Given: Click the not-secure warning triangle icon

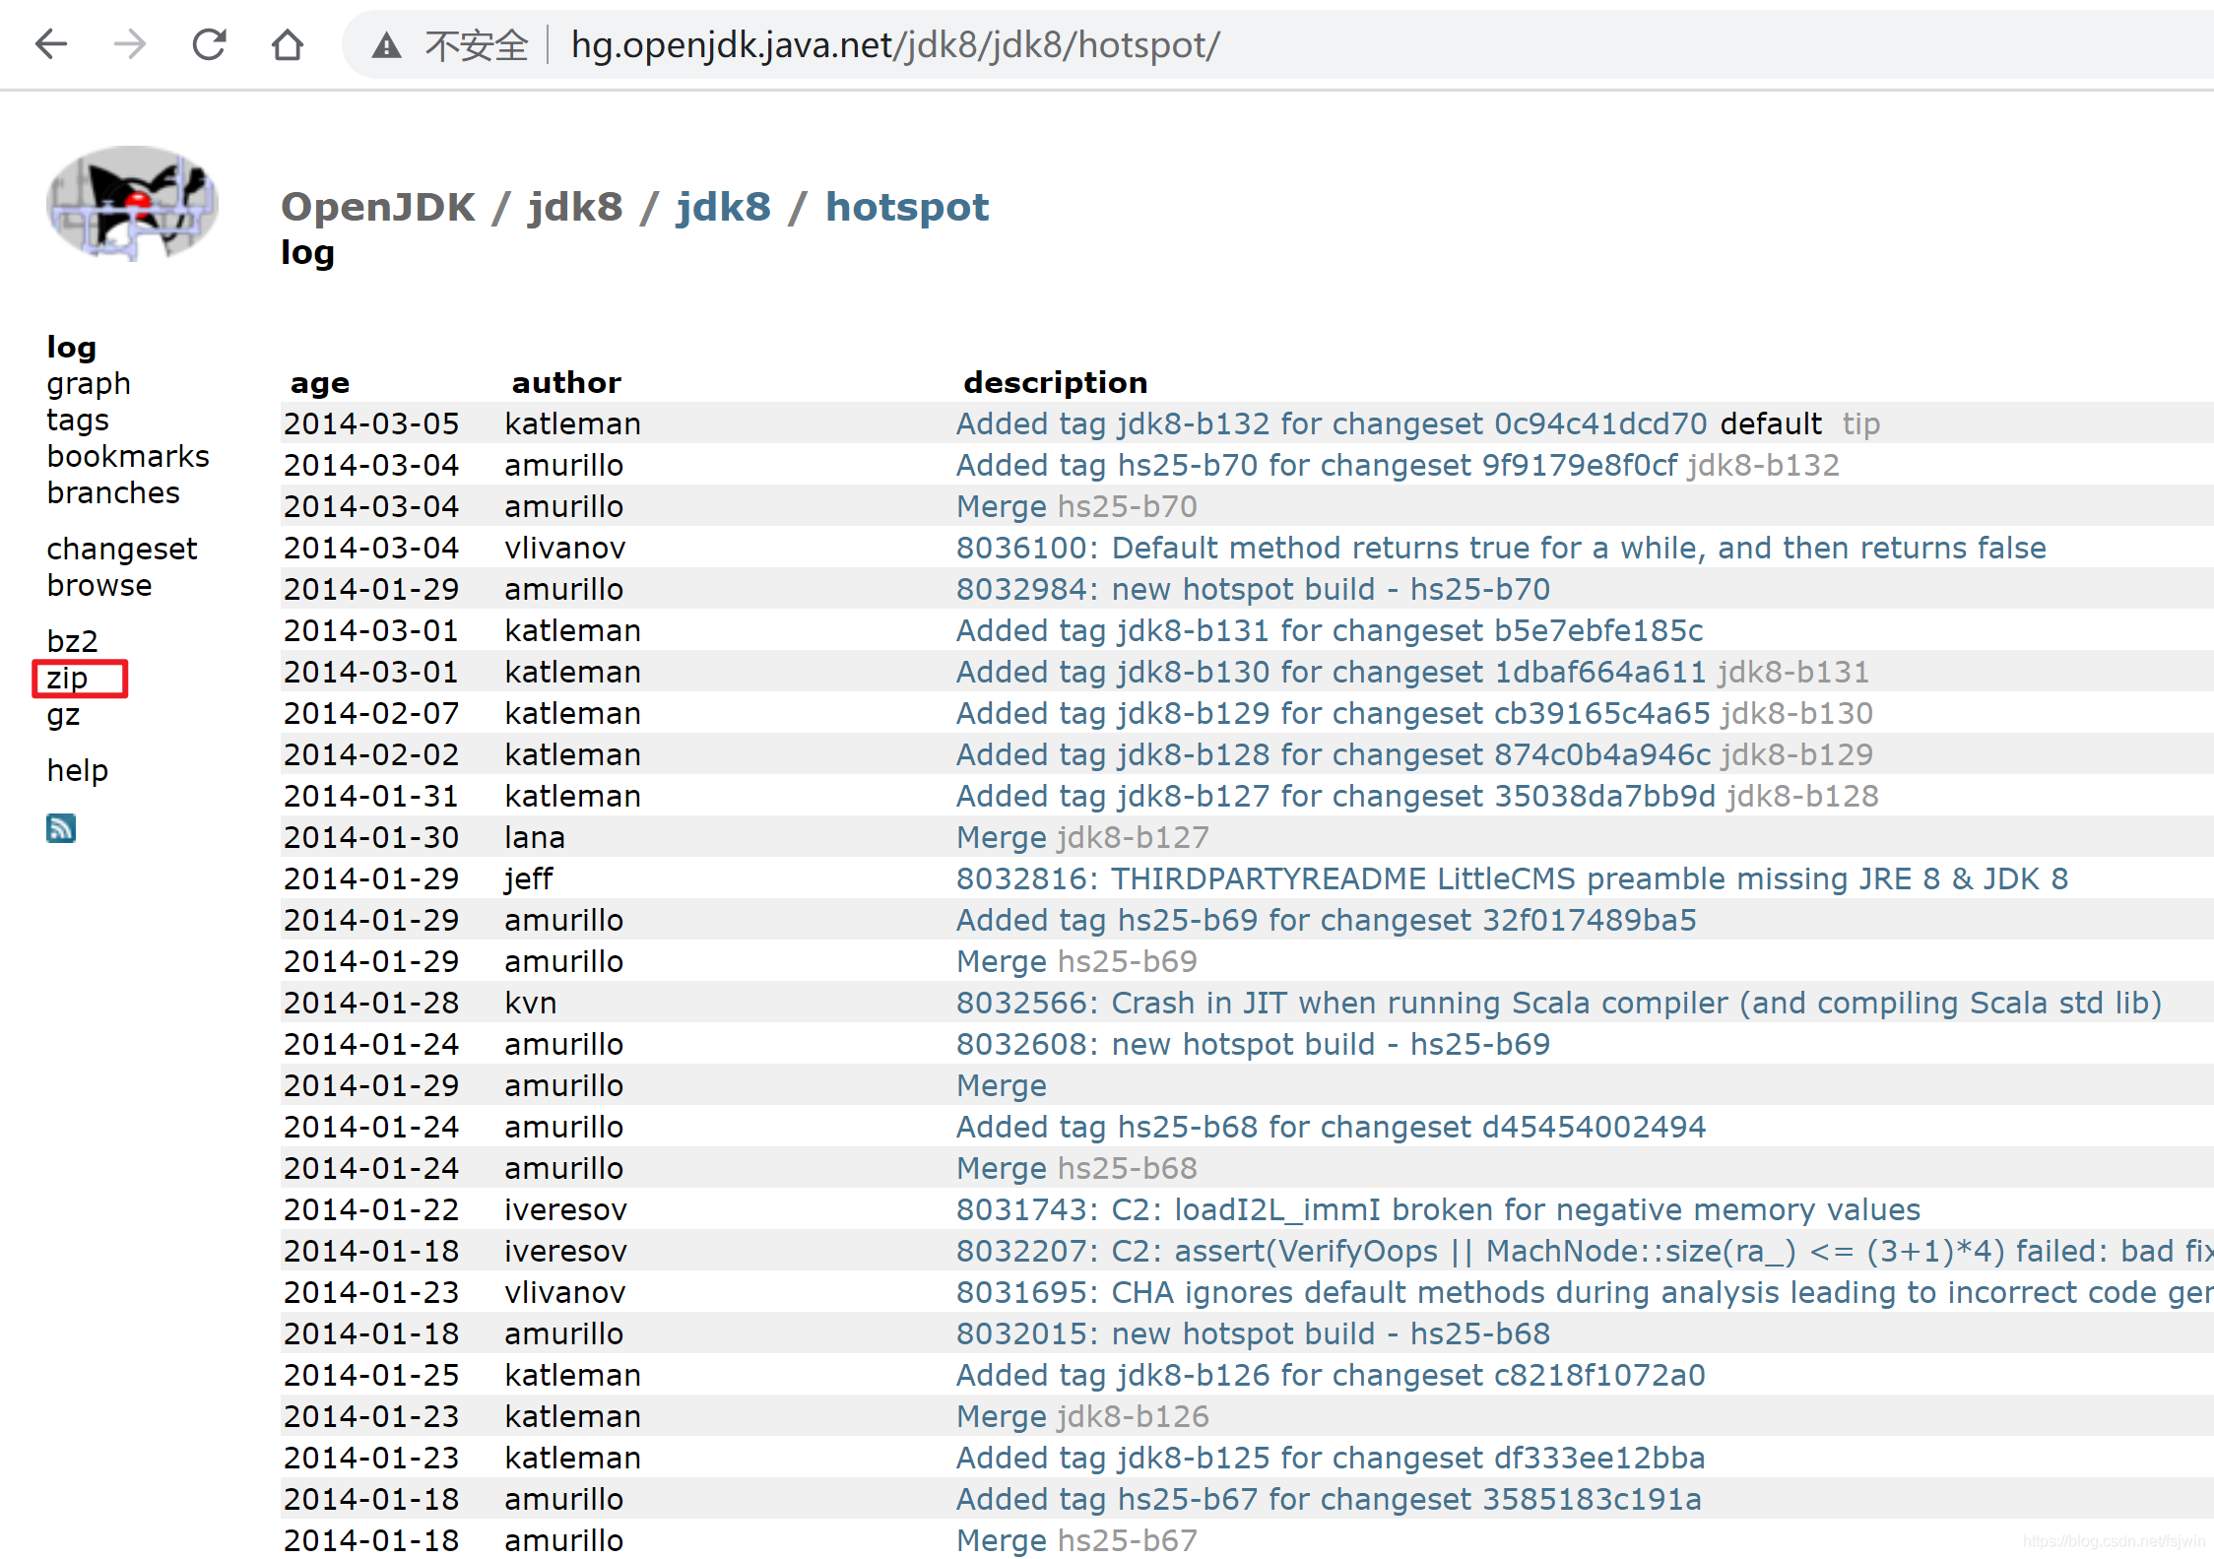Looking at the screenshot, I should click(x=386, y=45).
